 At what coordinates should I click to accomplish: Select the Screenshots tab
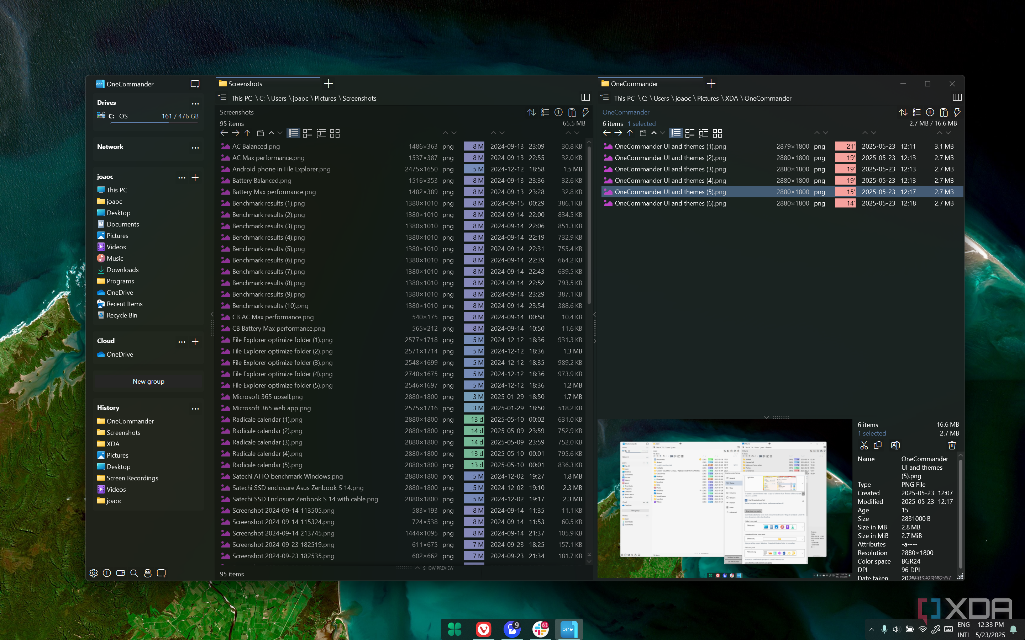268,84
